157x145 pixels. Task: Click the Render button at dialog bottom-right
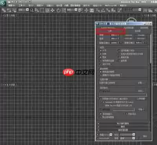145,136
